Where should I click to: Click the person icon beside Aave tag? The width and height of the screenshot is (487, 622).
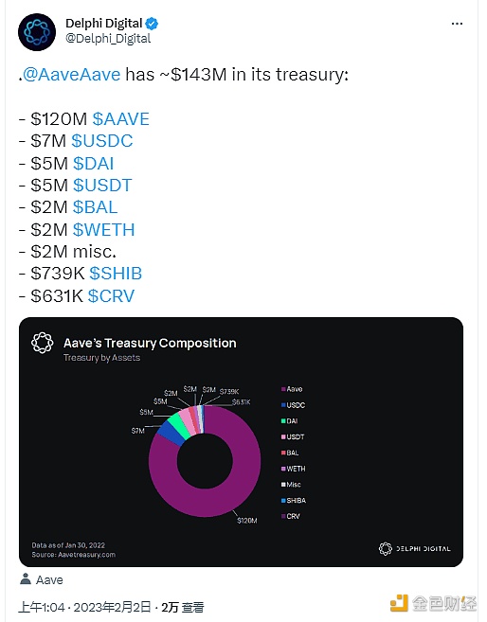point(26,578)
